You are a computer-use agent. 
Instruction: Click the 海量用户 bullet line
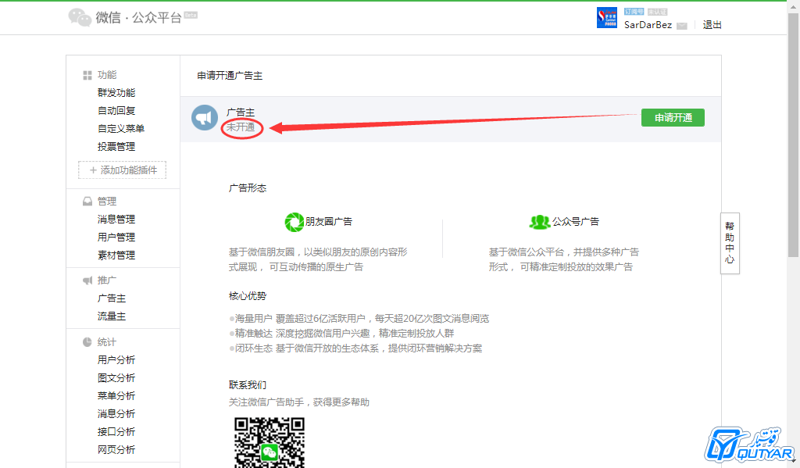click(359, 319)
